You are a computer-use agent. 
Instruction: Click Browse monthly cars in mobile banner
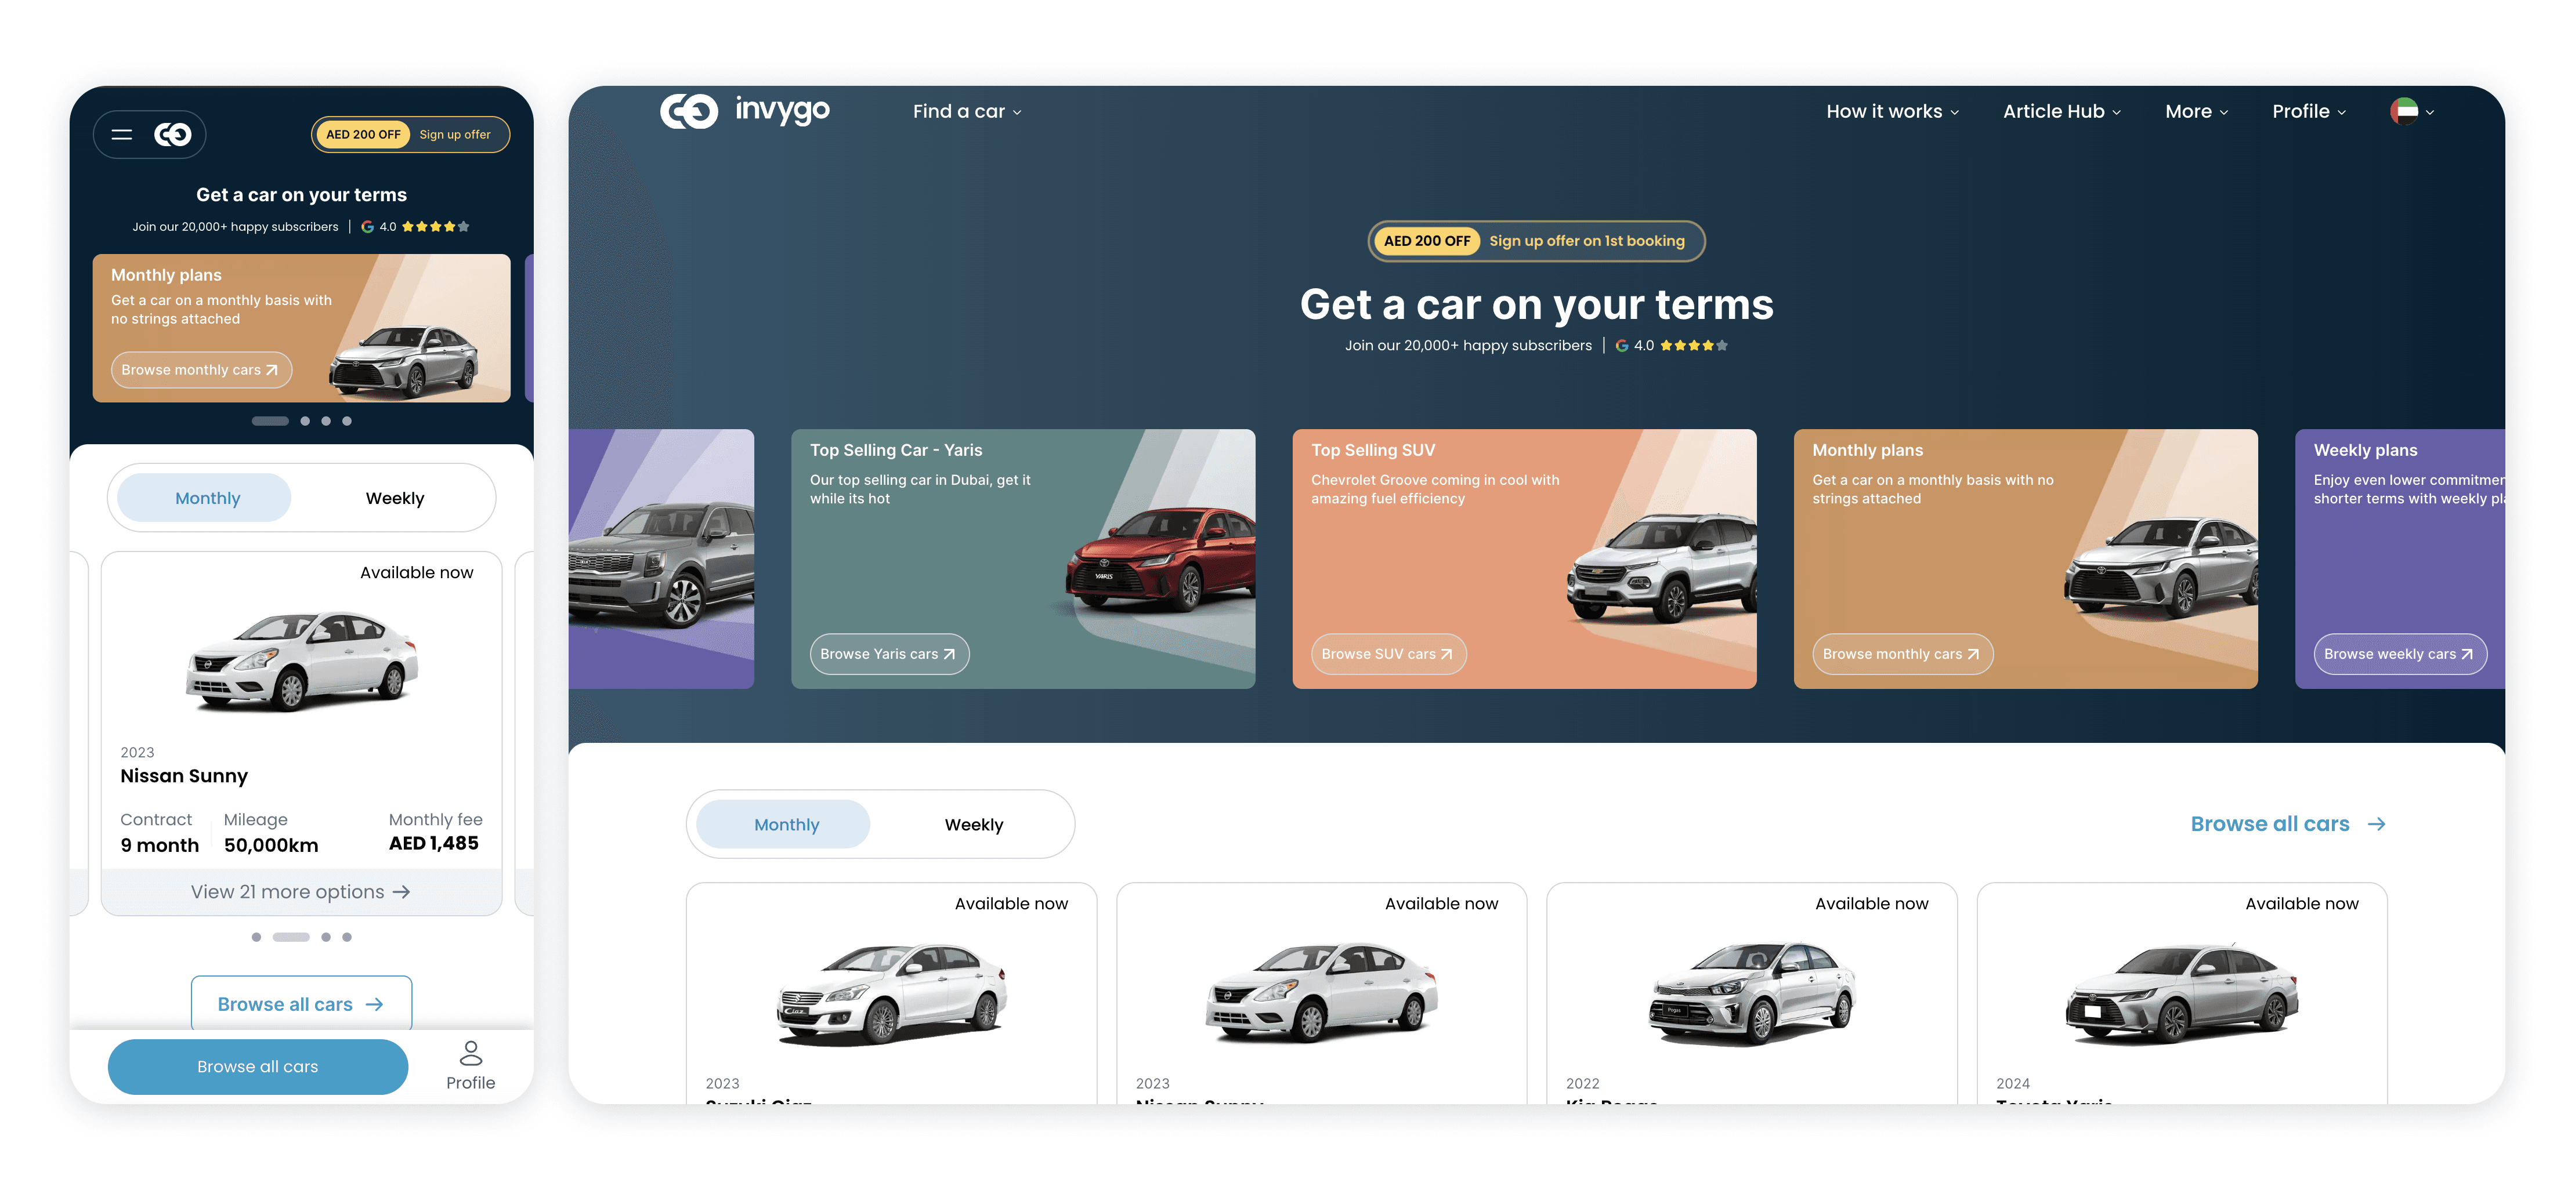tap(201, 369)
